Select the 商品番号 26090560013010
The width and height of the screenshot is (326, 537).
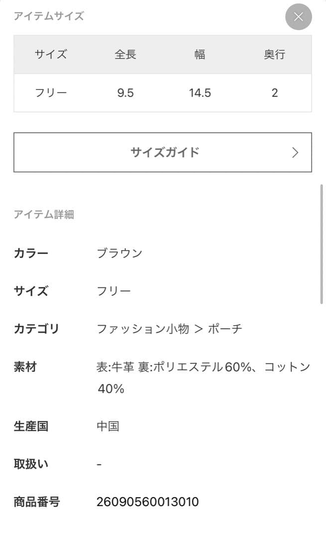[148, 502]
